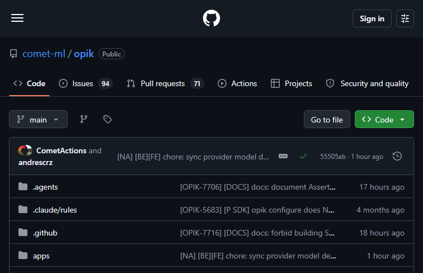
Task: Click the Projects table icon
Action: pyautogui.click(x=275, y=83)
